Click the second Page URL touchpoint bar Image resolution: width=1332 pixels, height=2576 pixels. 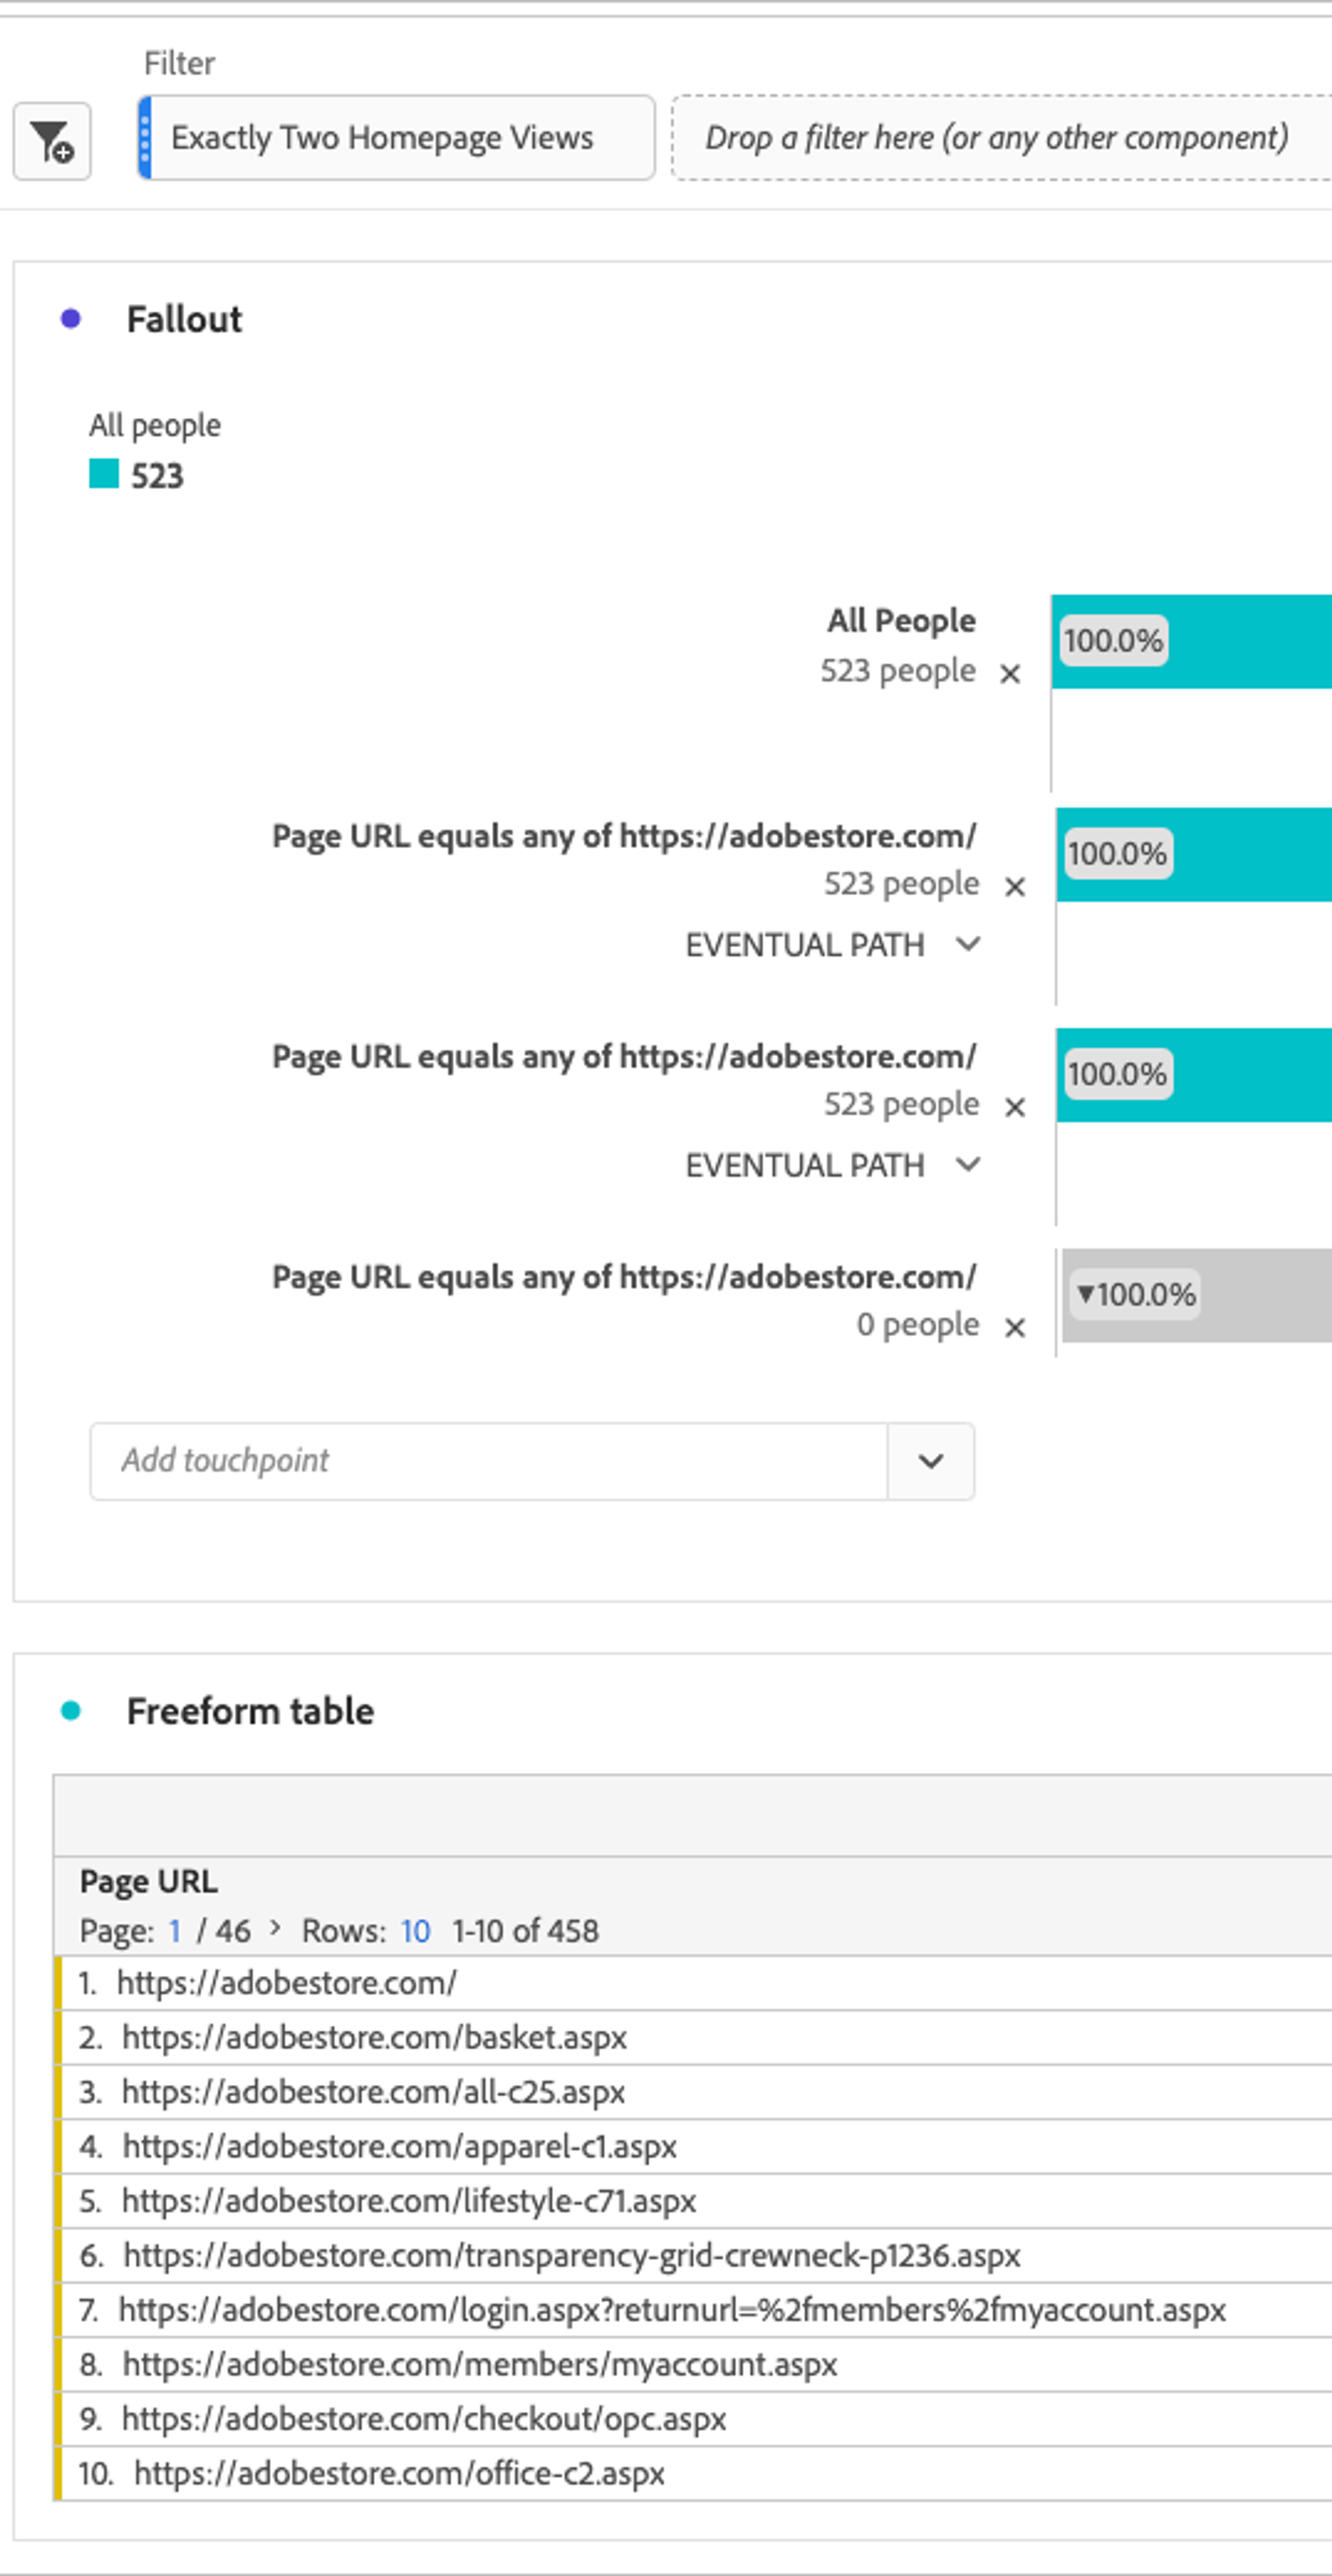(x=1194, y=1075)
